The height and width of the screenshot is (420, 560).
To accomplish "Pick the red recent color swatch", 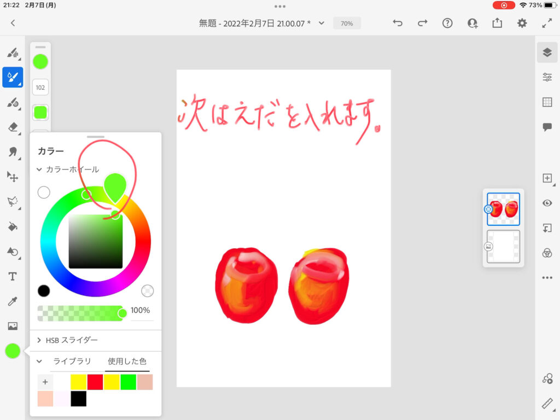I will [95, 382].
